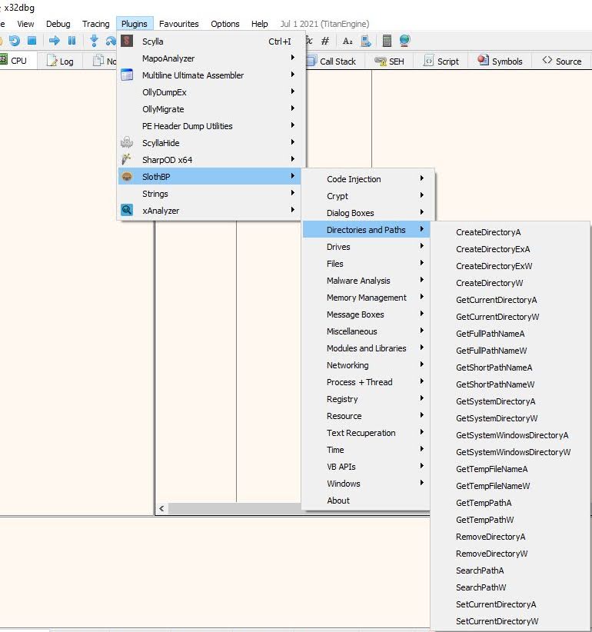The width and height of the screenshot is (592, 632).
Task: Expand the Crypt submenu arrow
Action: point(422,195)
